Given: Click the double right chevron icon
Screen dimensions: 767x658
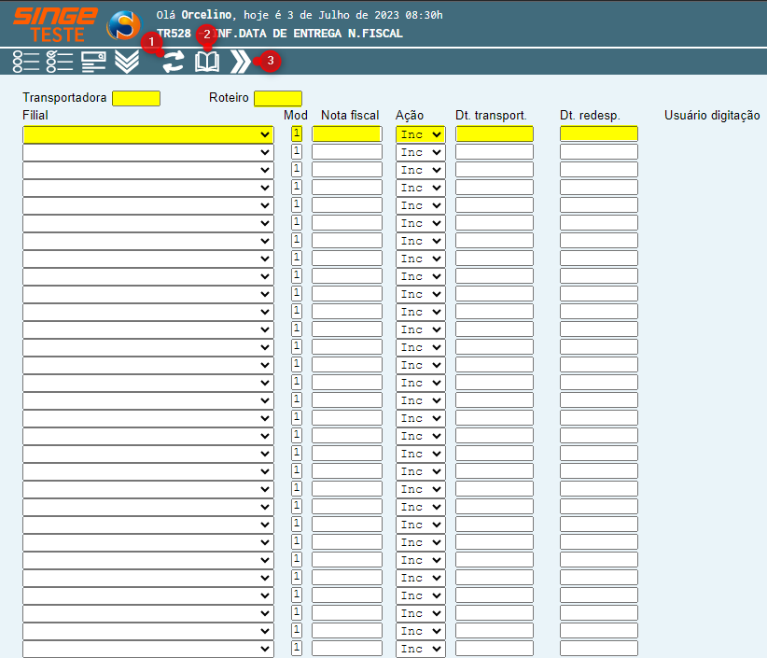Looking at the screenshot, I should tap(241, 63).
